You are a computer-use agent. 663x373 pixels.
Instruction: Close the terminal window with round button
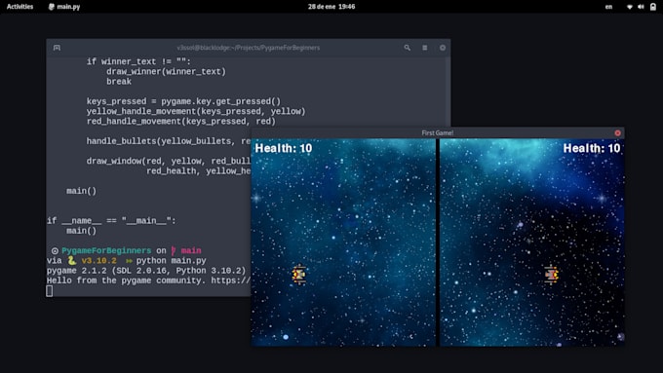(443, 48)
